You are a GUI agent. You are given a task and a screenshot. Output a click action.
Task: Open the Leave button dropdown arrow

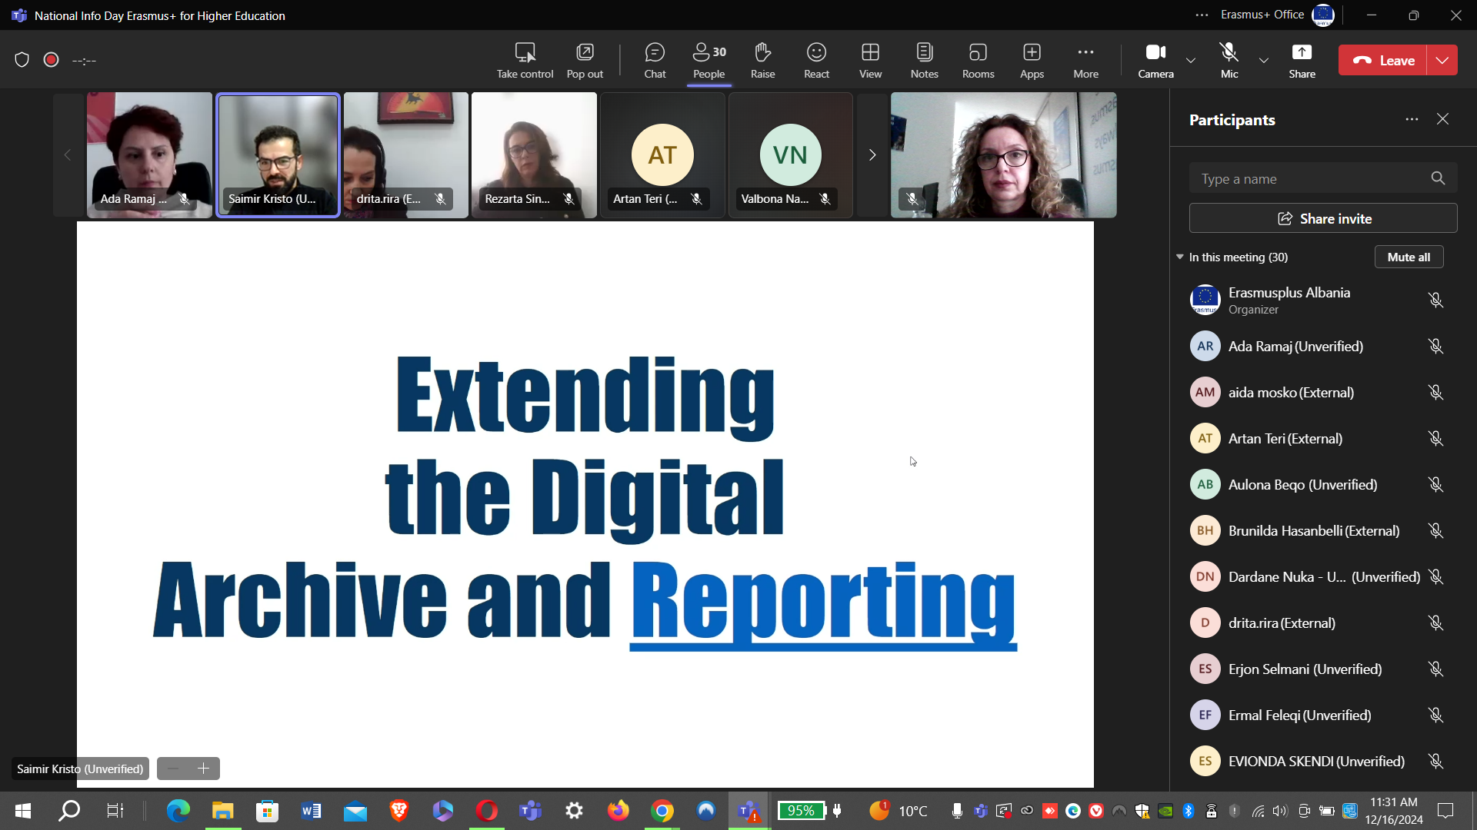coord(1442,60)
